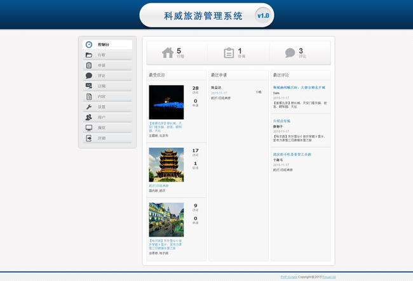Click the yellow pagoda tower thumbnail
This screenshot has height=281, width=413.
pos(166,165)
